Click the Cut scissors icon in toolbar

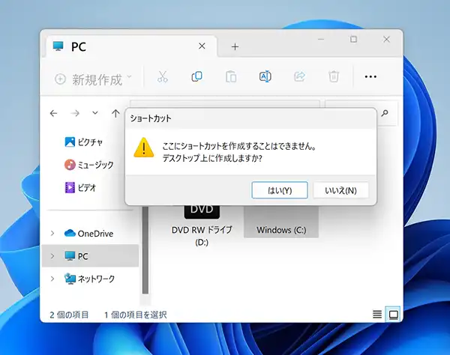tap(163, 76)
